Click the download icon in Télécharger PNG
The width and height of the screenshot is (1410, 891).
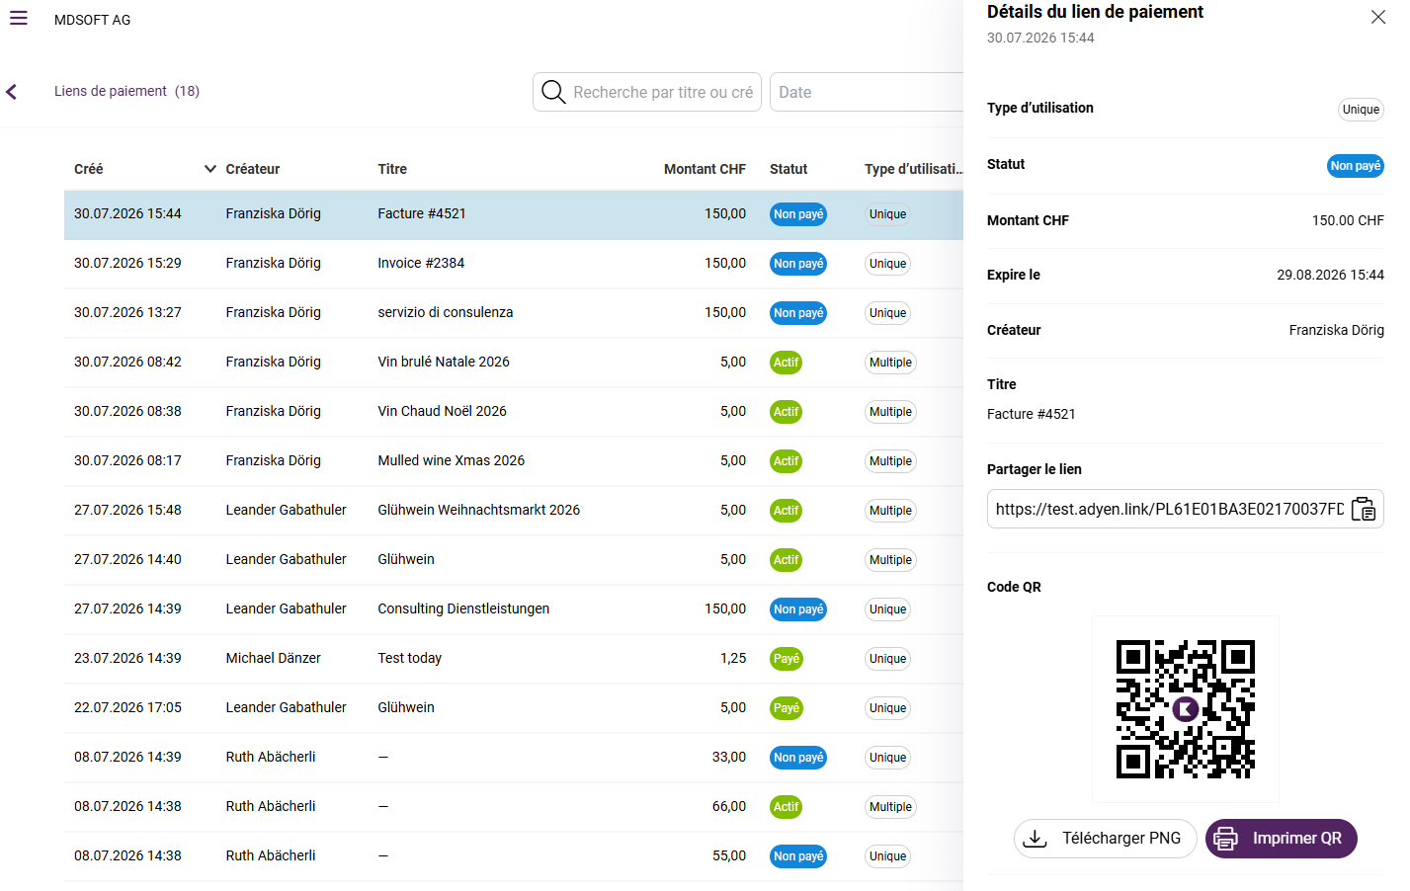coord(1035,838)
